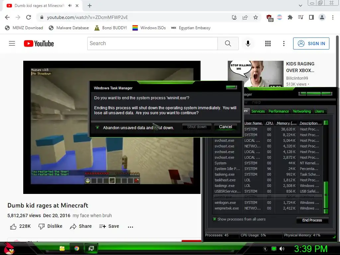Click the SIGN IN button
340x255 pixels.
coord(311,43)
